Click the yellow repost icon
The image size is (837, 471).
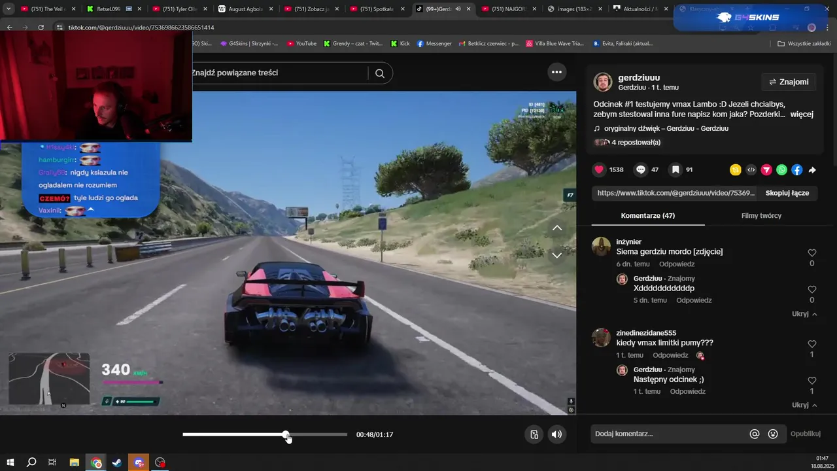coord(736,170)
